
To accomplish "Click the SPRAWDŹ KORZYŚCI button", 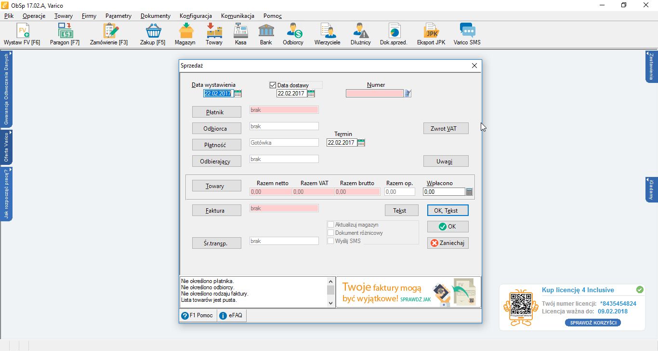I will coord(592,323).
